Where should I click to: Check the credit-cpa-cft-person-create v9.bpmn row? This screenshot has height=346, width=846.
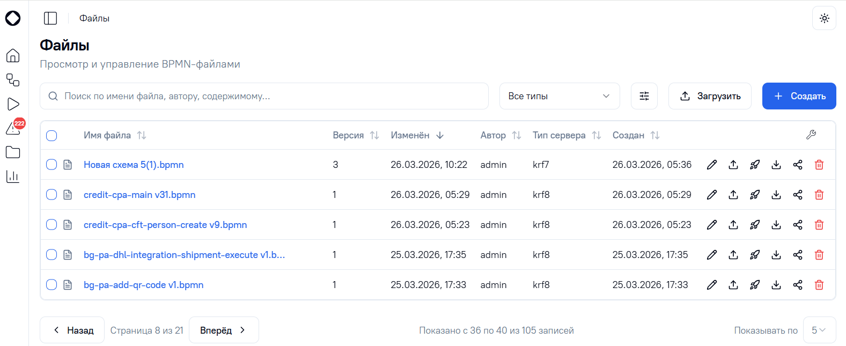pyautogui.click(x=52, y=225)
